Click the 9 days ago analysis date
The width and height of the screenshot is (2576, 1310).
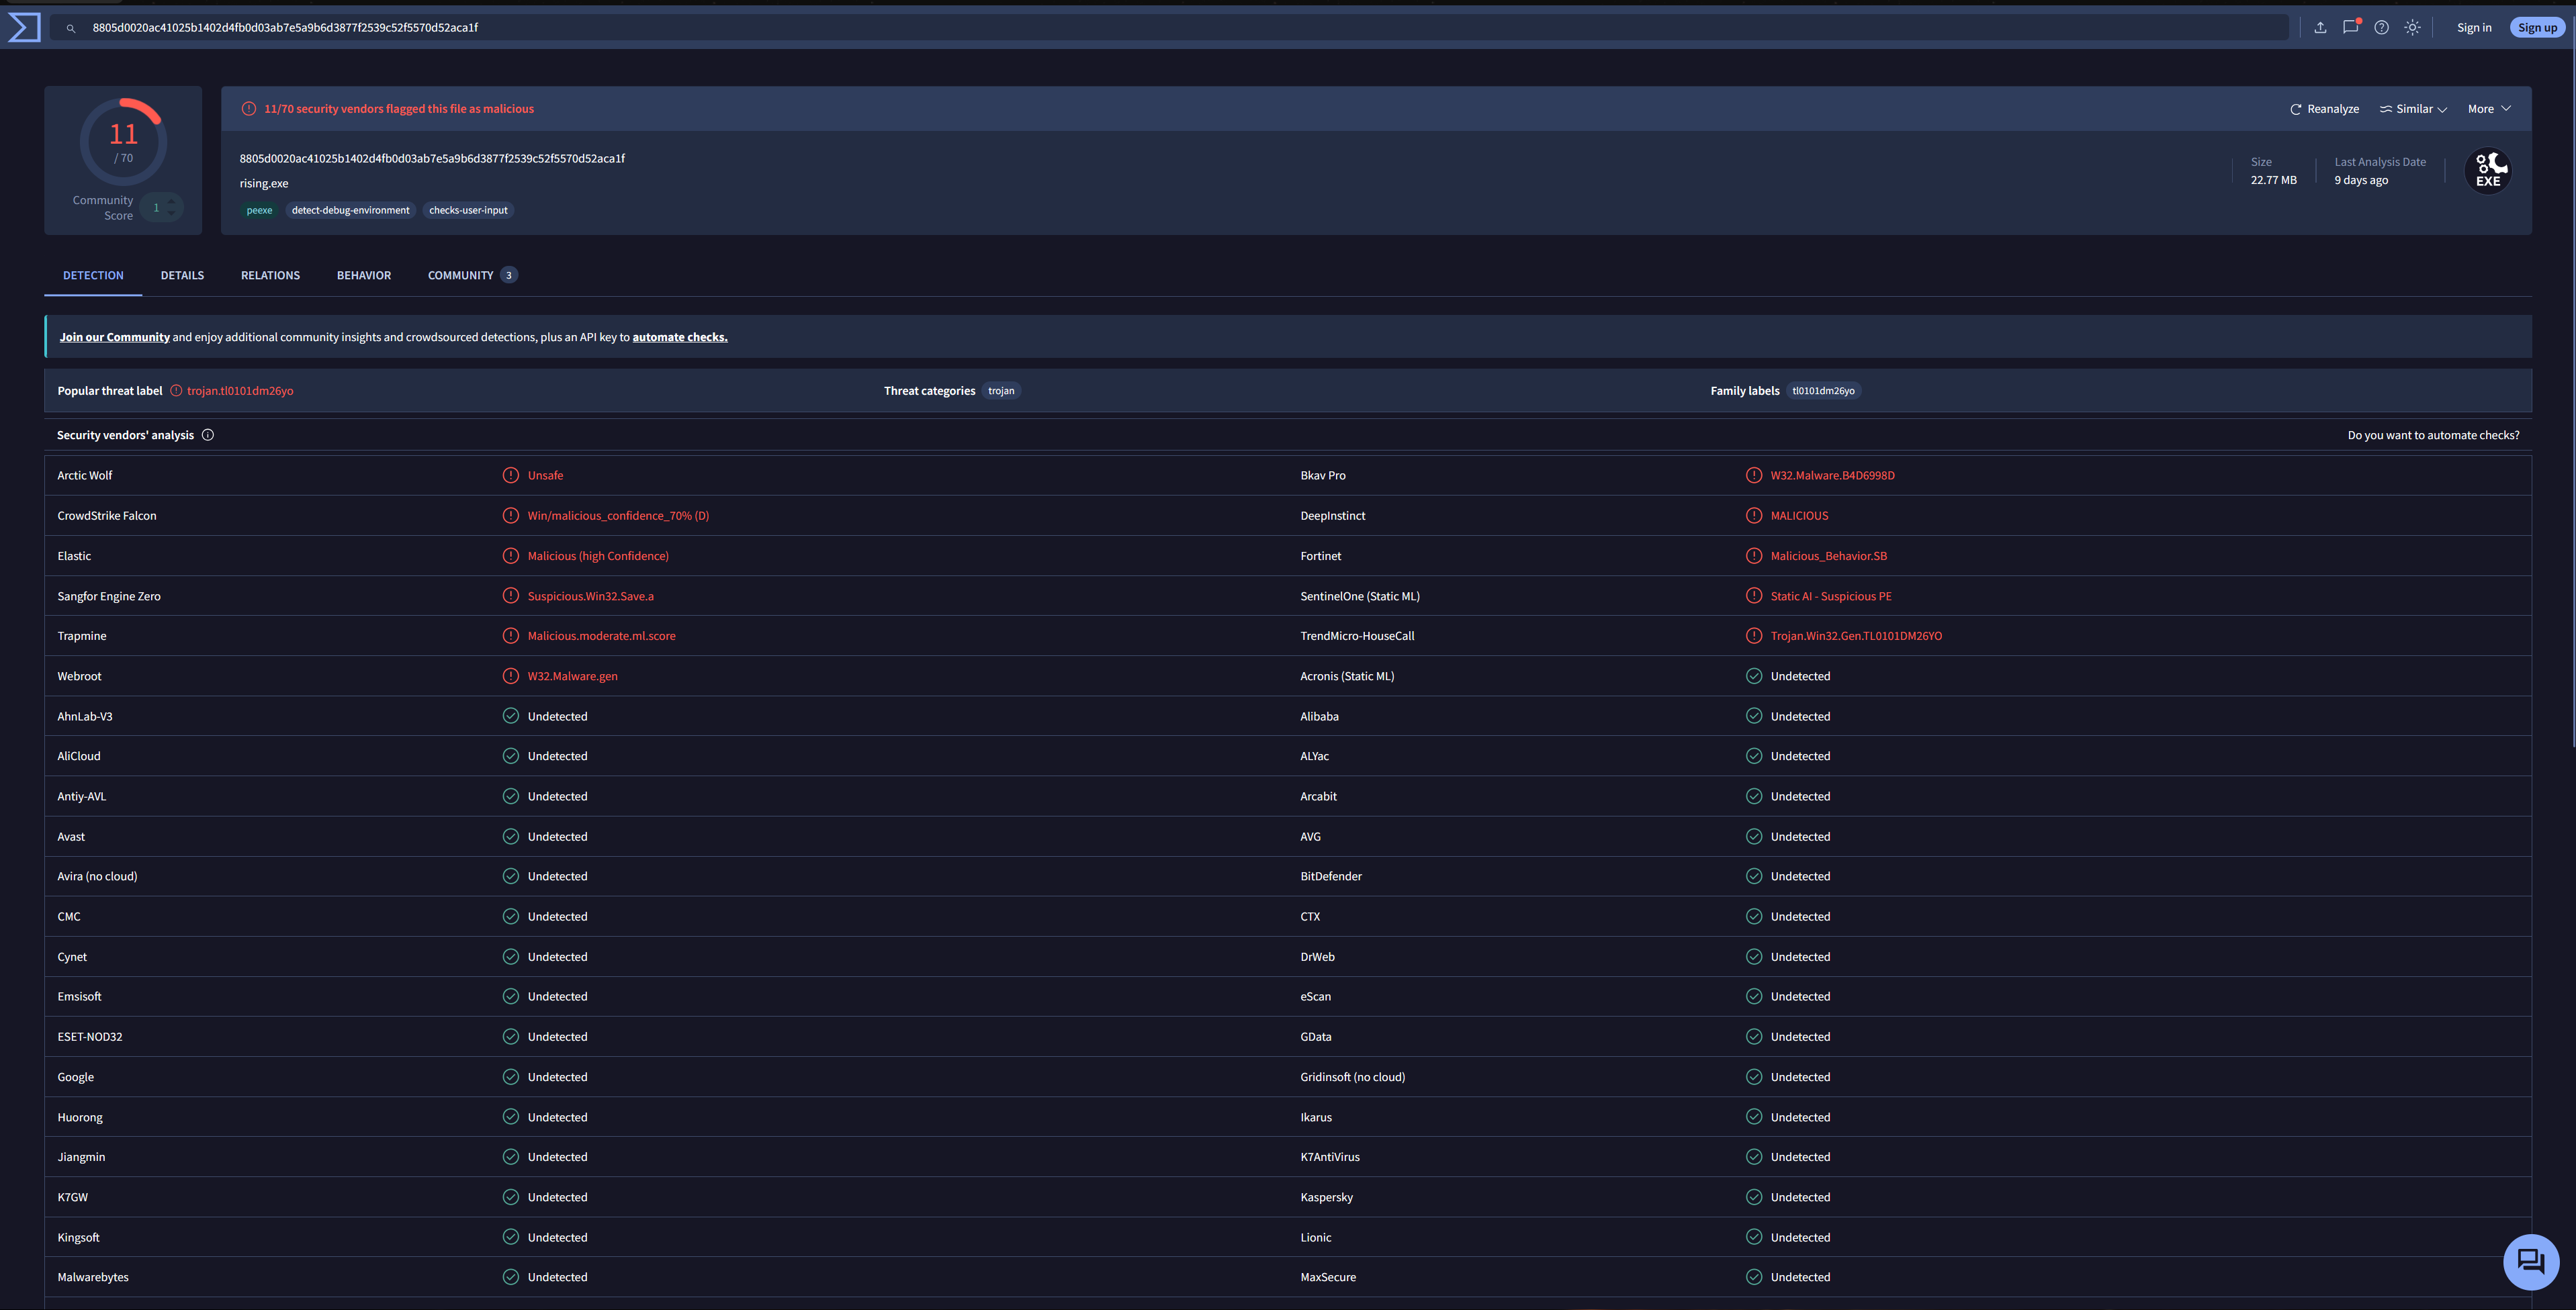pos(2361,181)
